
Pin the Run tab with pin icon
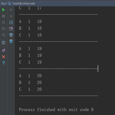click(4, 50)
